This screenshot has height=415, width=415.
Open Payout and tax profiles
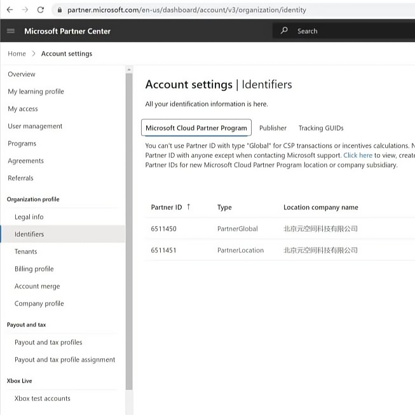pyautogui.click(x=48, y=342)
